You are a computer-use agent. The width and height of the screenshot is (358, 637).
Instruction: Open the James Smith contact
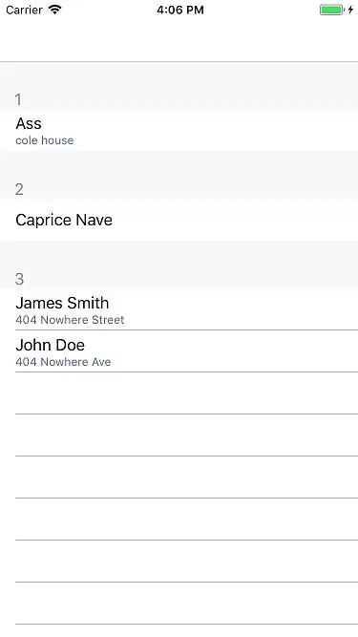click(179, 309)
